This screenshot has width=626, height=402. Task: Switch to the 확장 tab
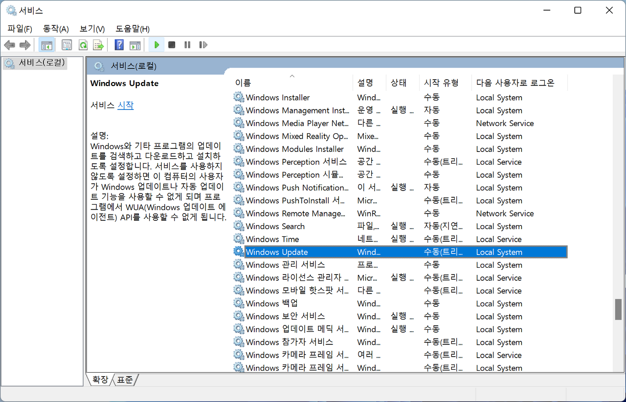coord(100,380)
